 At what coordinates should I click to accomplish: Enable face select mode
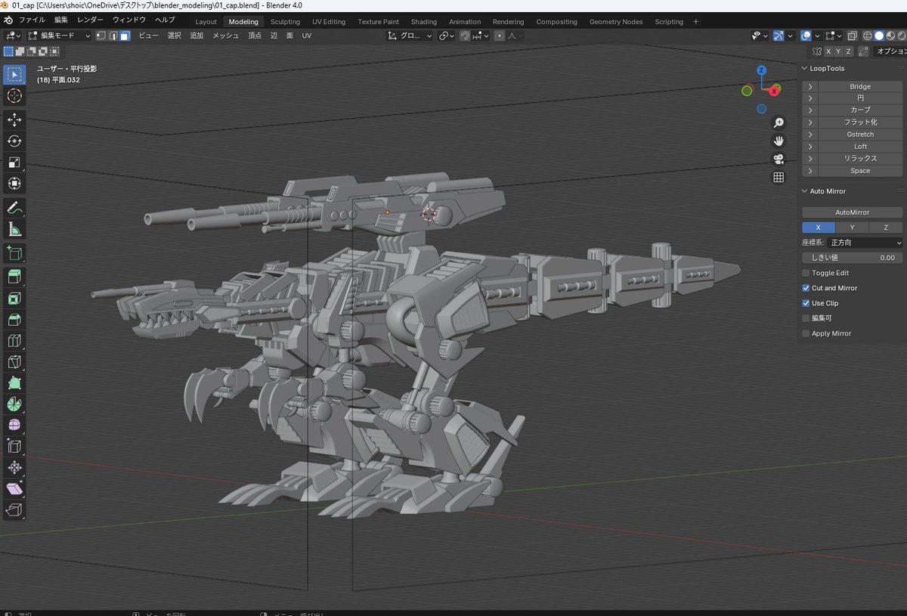(x=124, y=36)
